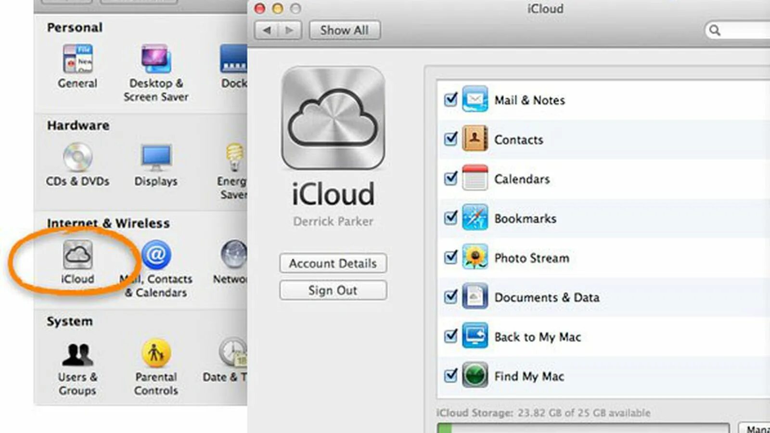Open General preferences icon

click(x=77, y=59)
